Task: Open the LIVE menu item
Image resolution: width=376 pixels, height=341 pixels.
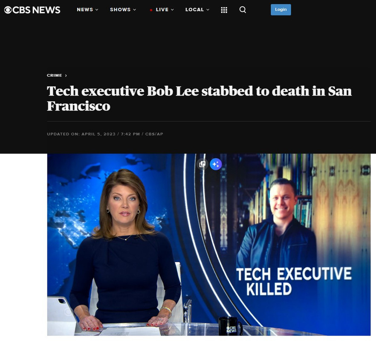Action: click(x=162, y=10)
